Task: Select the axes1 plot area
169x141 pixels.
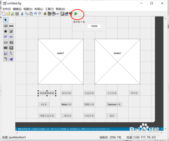Action: point(61,62)
